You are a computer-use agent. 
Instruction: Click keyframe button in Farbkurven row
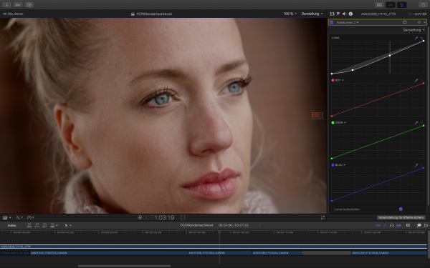click(419, 22)
